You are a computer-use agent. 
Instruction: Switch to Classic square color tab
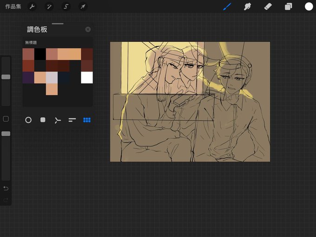coord(43,120)
